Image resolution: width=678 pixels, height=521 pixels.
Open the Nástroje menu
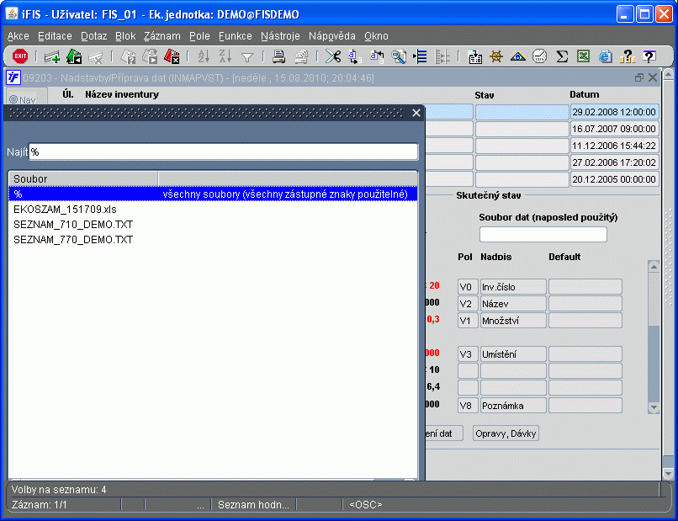point(280,36)
